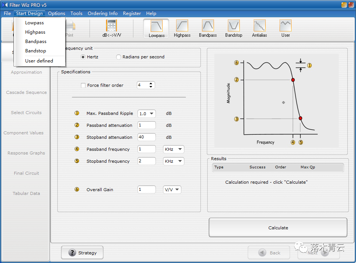The image size is (356, 263).
Task: Click the Print toolbar icon
Action: [x=70, y=28]
